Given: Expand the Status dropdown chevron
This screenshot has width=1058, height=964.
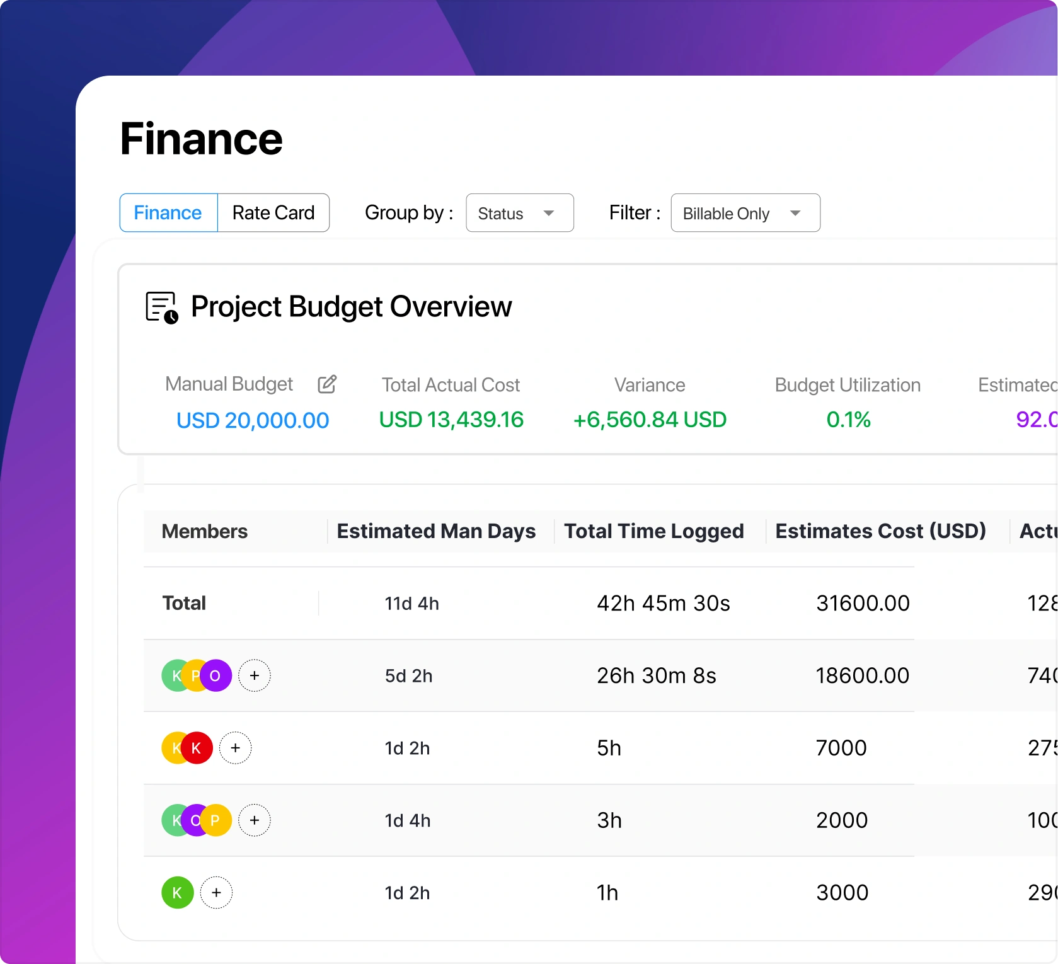Looking at the screenshot, I should click(549, 213).
